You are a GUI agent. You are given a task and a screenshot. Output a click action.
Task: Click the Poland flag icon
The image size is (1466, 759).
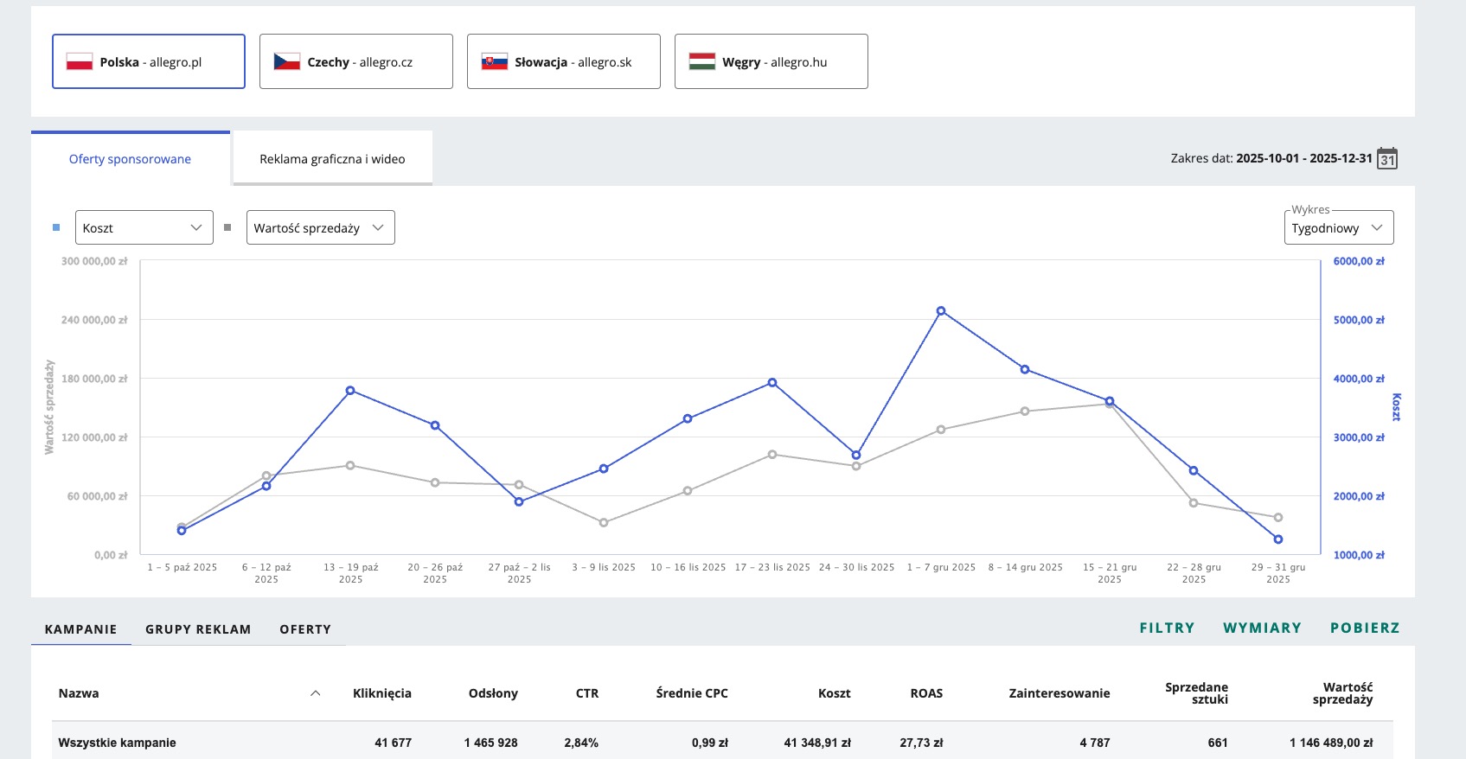coord(80,61)
